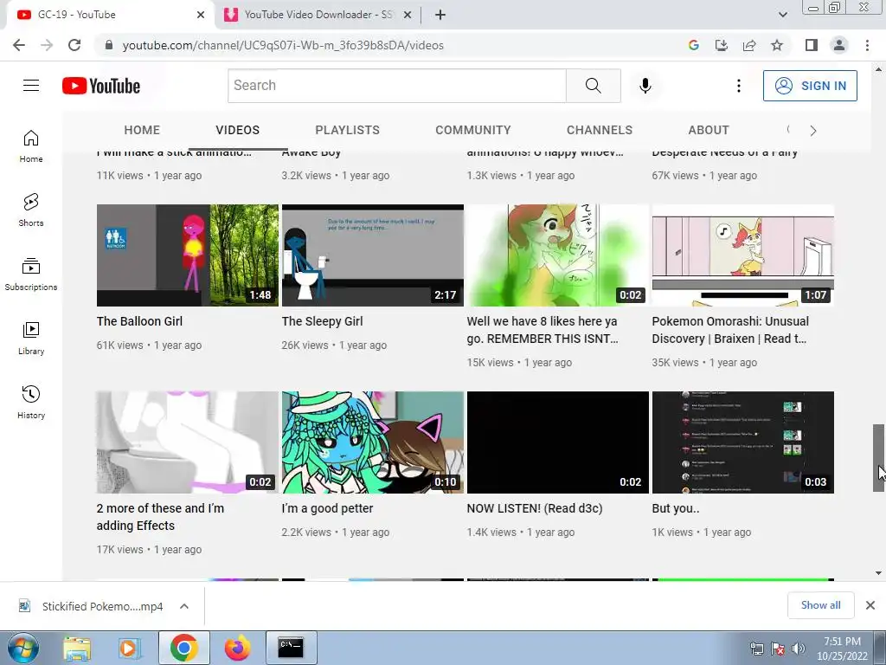Screen dimensions: 886x665
Task: Click The Balloon Girl thumbnail
Action: click(188, 255)
